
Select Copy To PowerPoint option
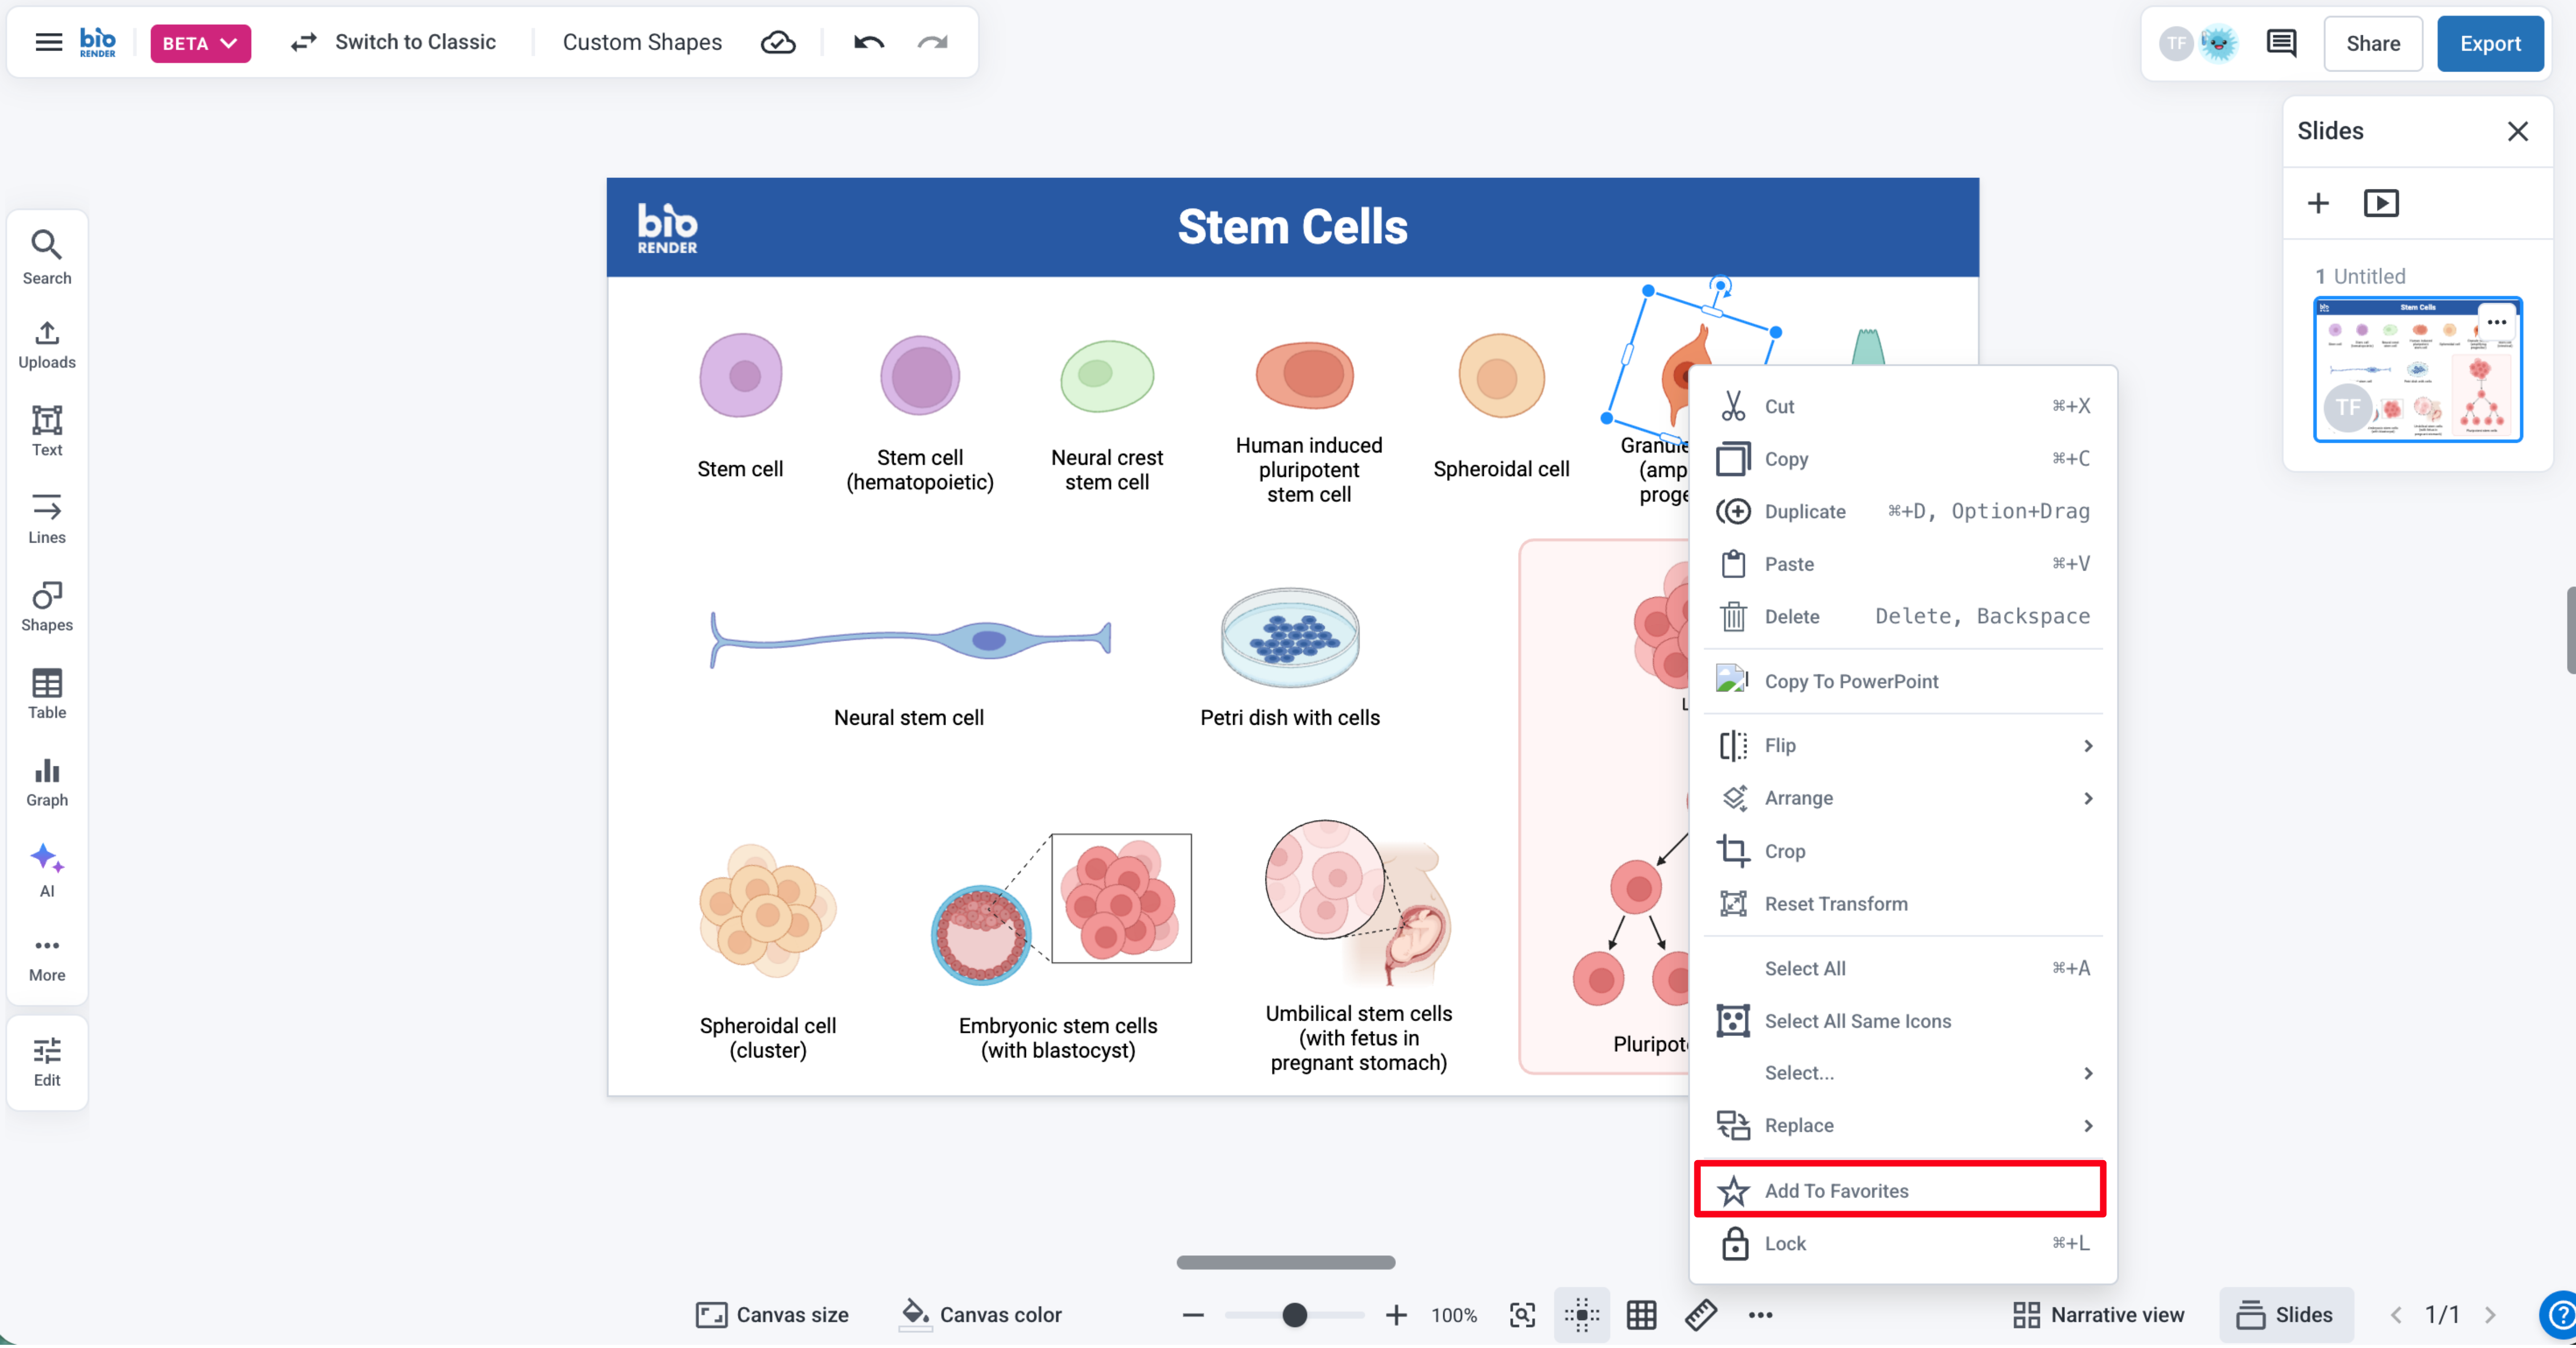[1850, 681]
